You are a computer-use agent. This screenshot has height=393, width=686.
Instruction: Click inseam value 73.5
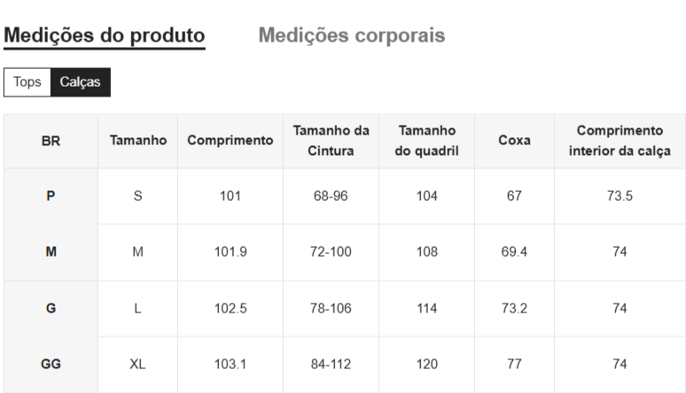point(620,196)
